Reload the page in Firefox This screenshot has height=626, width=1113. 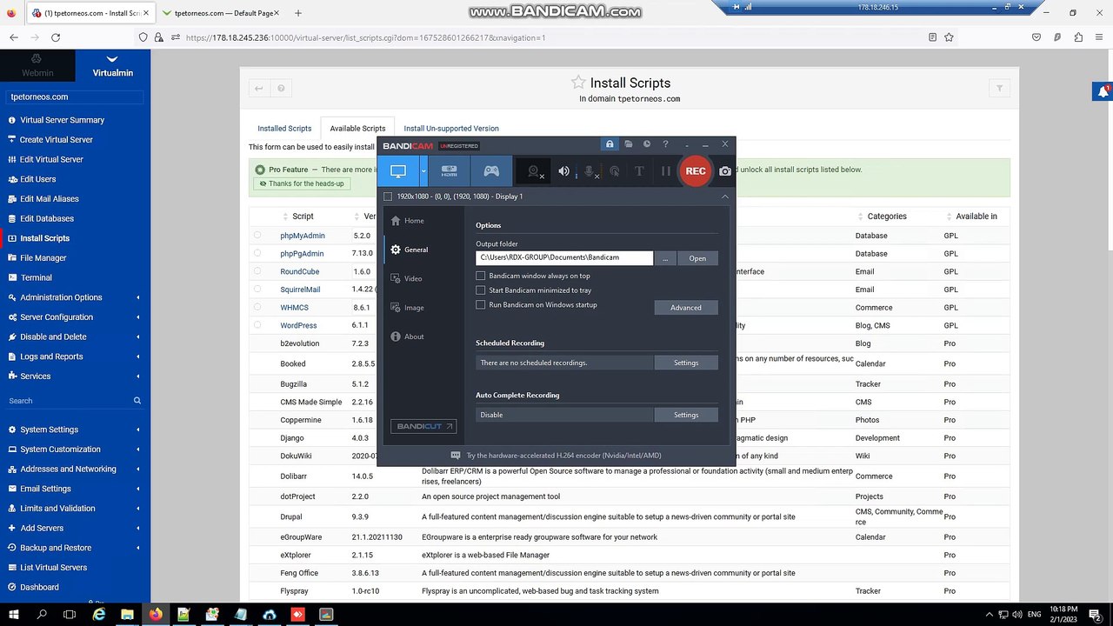[56, 37]
